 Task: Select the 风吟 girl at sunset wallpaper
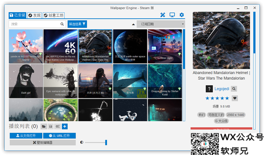tap(95, 81)
